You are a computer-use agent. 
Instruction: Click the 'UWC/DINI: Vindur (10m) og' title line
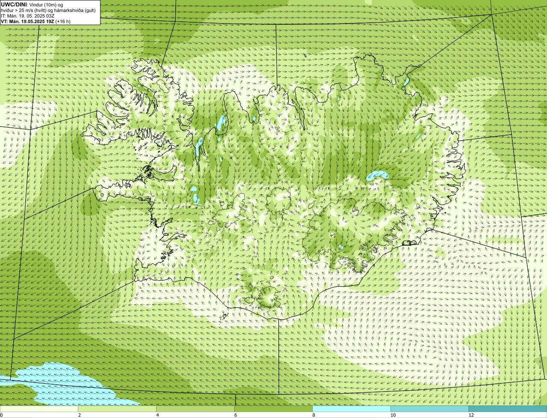point(32,4)
